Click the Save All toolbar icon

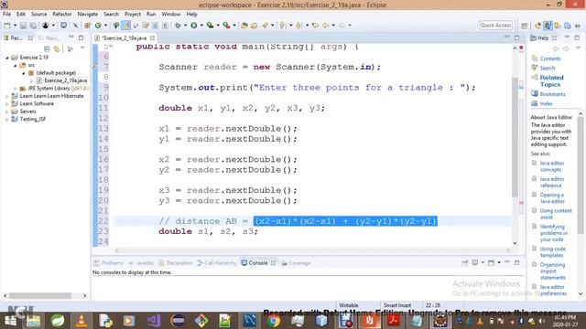coord(33,26)
